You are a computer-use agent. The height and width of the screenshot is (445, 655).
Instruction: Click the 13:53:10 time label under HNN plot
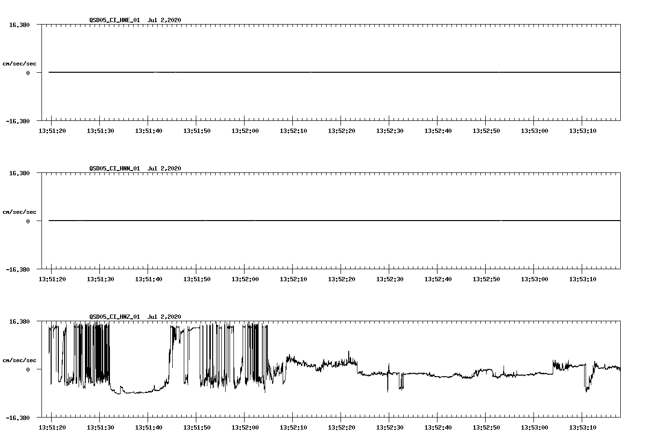click(583, 279)
